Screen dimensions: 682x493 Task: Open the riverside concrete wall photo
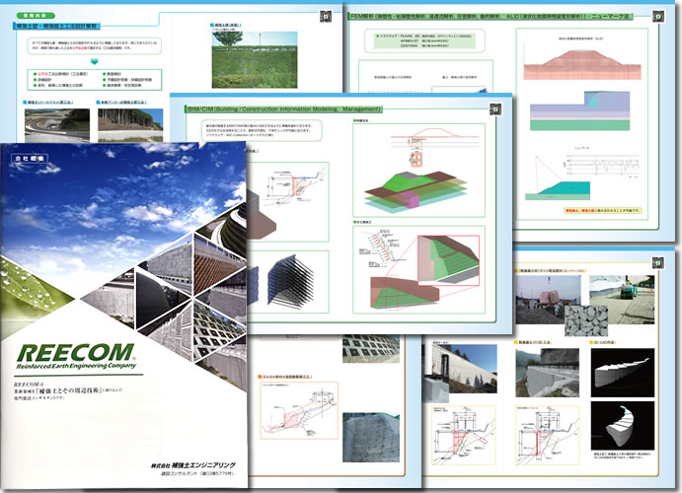[547, 373]
